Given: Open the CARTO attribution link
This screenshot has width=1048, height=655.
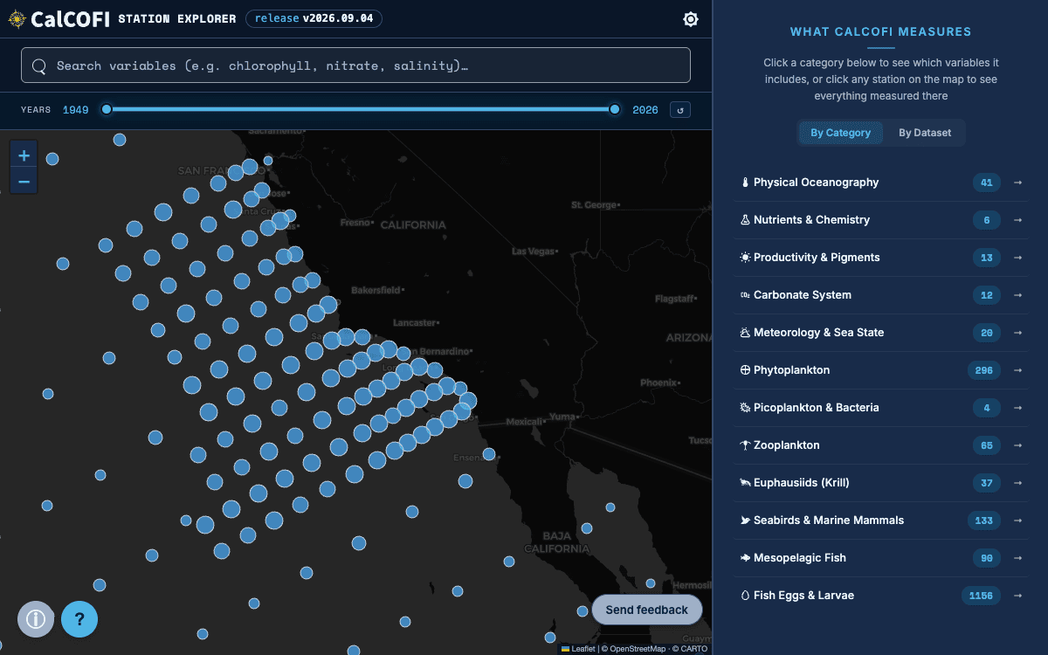Looking at the screenshot, I should [x=693, y=649].
